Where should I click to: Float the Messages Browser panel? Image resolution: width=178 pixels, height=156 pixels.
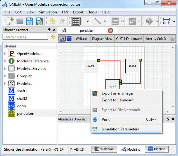pos(168,119)
